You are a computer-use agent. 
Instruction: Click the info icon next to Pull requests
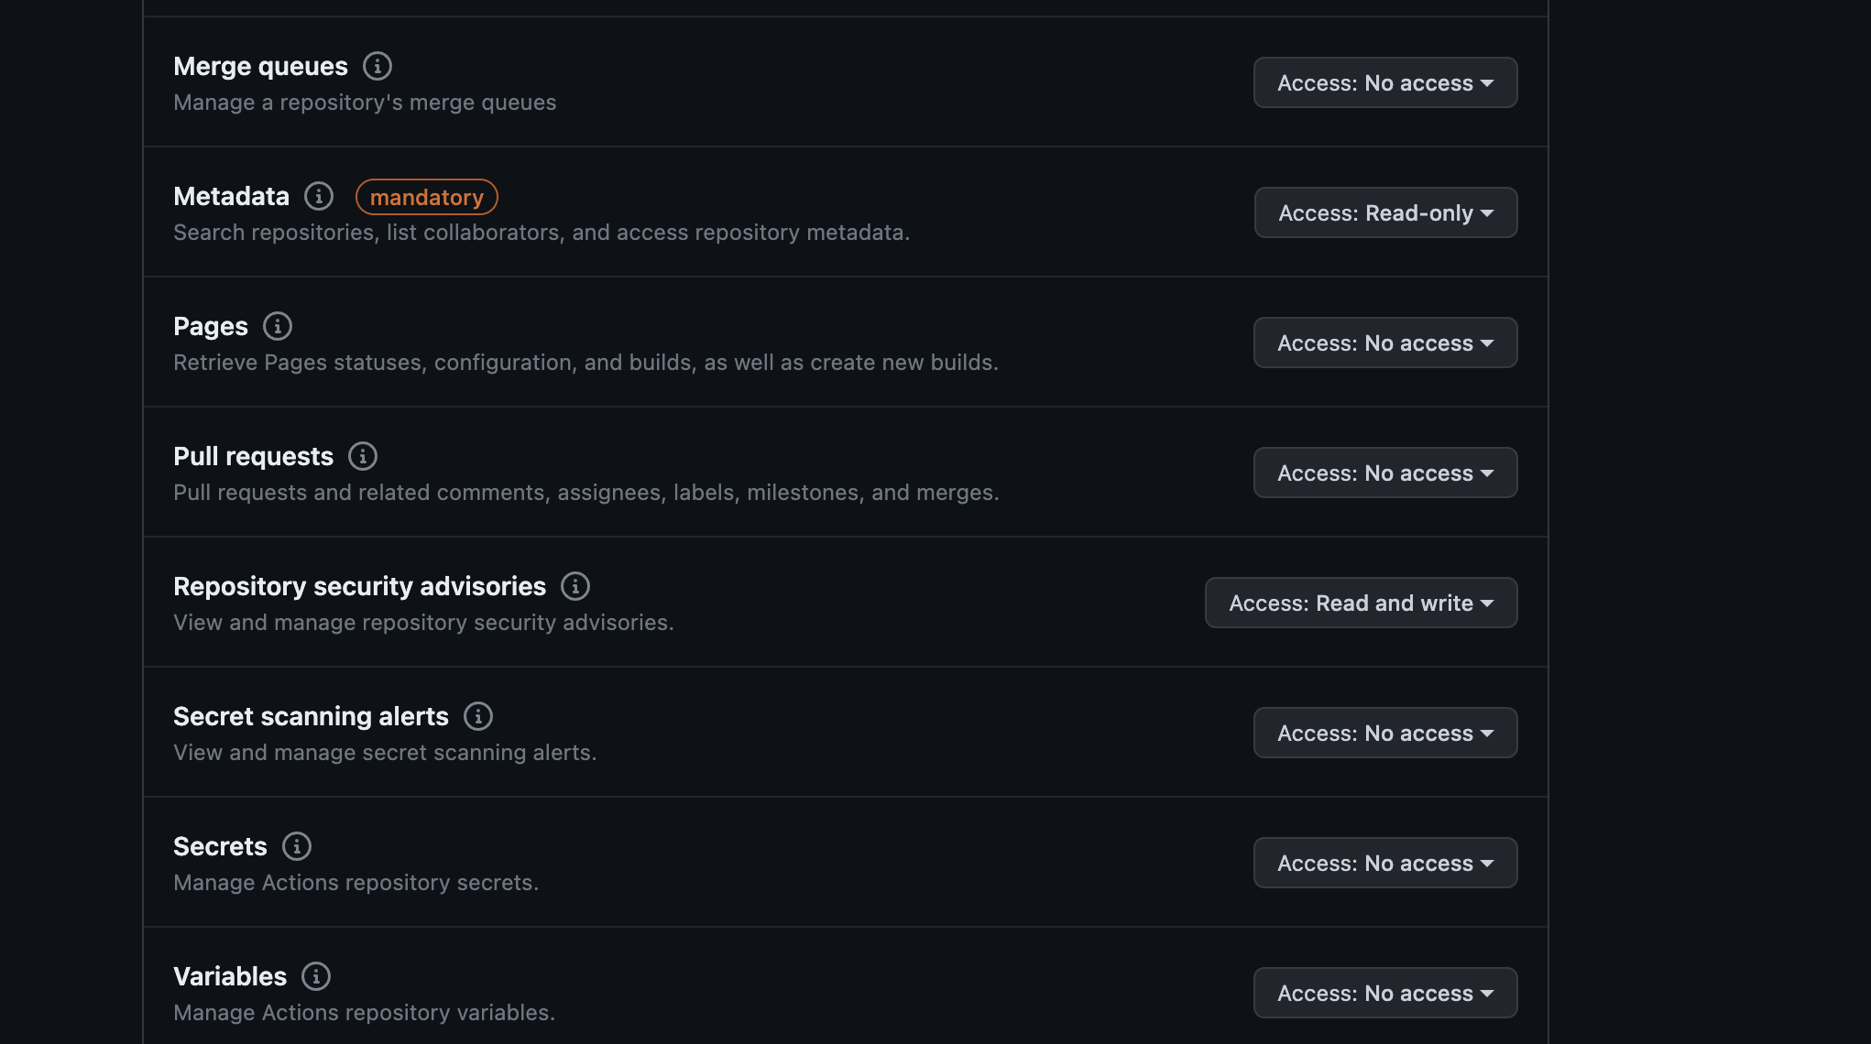pos(363,455)
